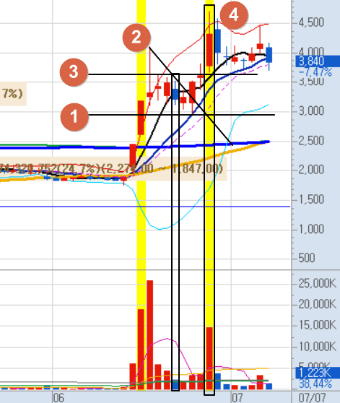Click the 15,000K volume axis label

coord(318,326)
